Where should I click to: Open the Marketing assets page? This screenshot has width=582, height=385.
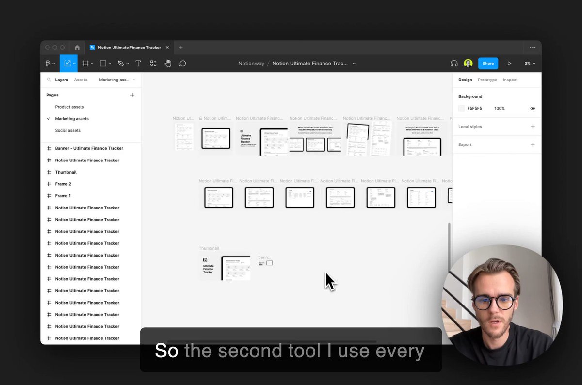point(72,119)
